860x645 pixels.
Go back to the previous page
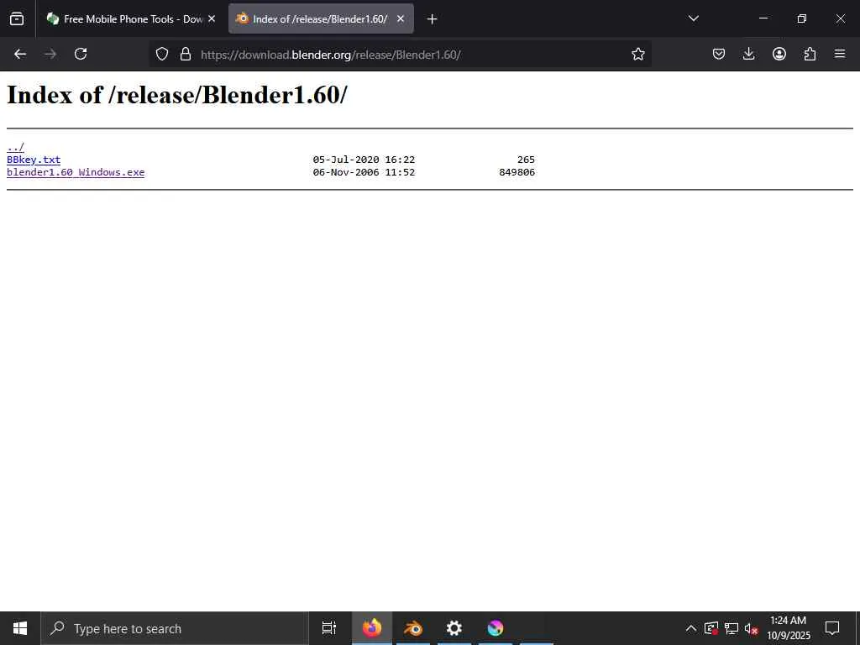(20, 54)
